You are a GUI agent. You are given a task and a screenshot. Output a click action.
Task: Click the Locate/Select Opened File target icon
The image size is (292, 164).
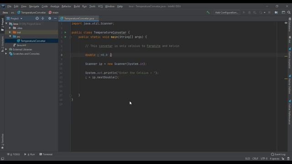tap(37, 18)
